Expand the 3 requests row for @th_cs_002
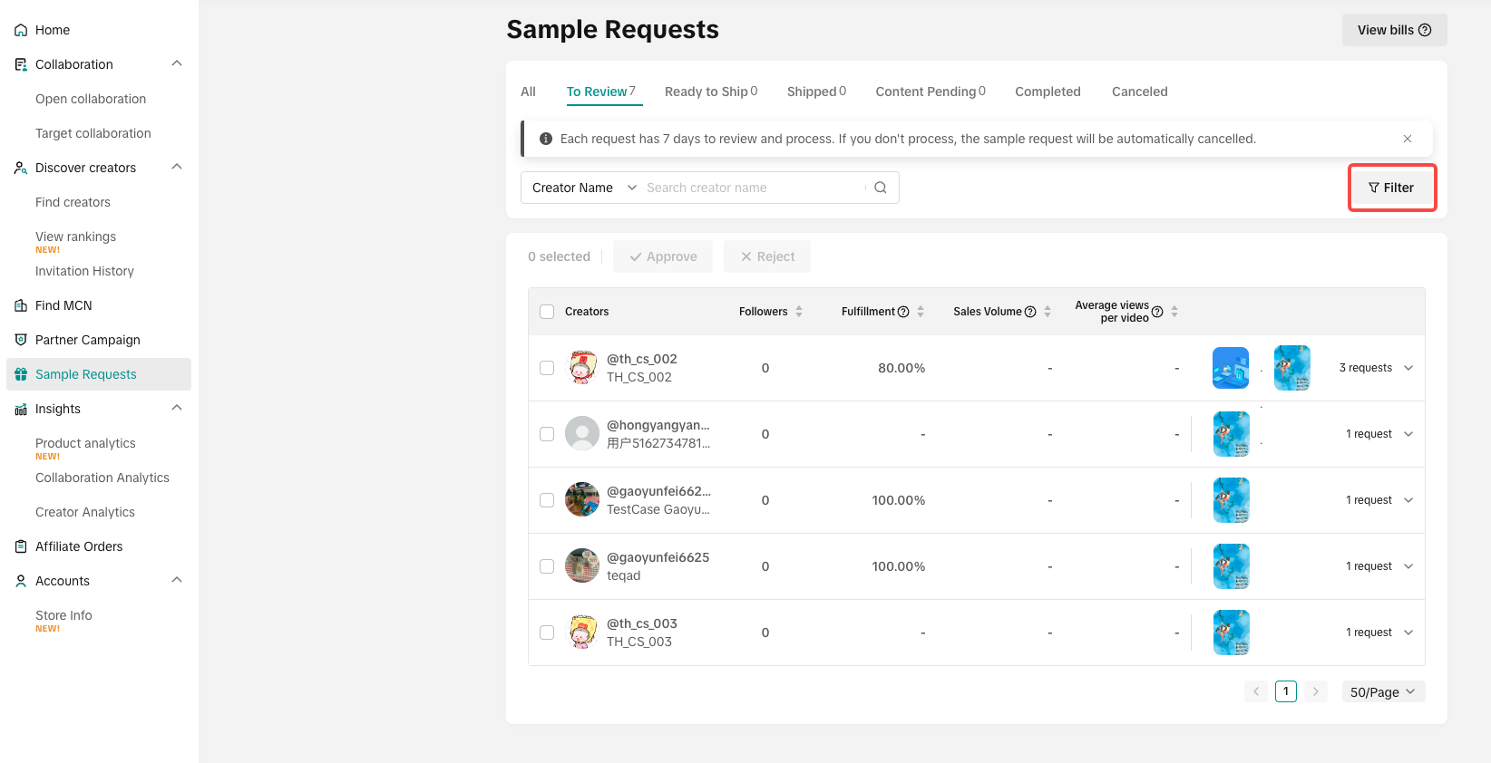The width and height of the screenshot is (1491, 763). click(x=1408, y=368)
